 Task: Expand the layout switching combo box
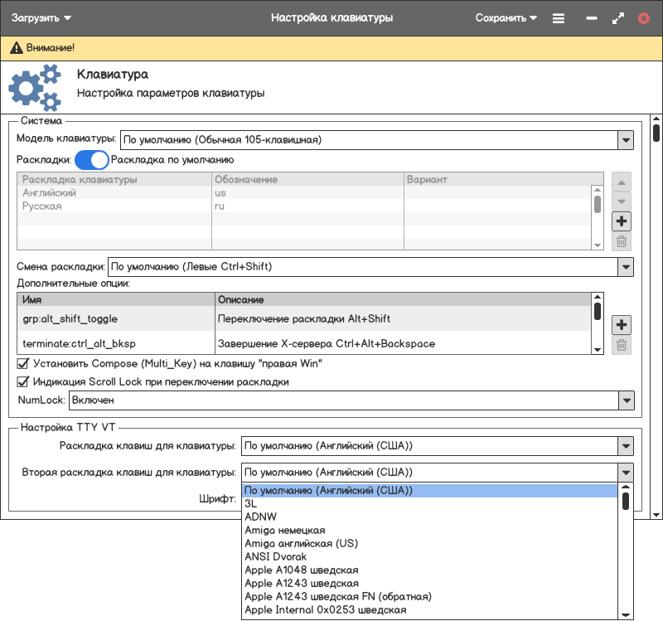click(626, 267)
